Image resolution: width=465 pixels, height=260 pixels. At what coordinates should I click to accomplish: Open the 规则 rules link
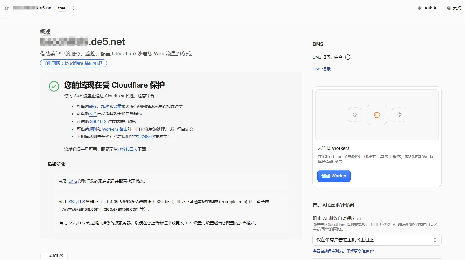(x=93, y=129)
